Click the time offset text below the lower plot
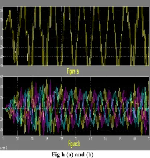The image size is (150, 158). [x=3, y=148]
